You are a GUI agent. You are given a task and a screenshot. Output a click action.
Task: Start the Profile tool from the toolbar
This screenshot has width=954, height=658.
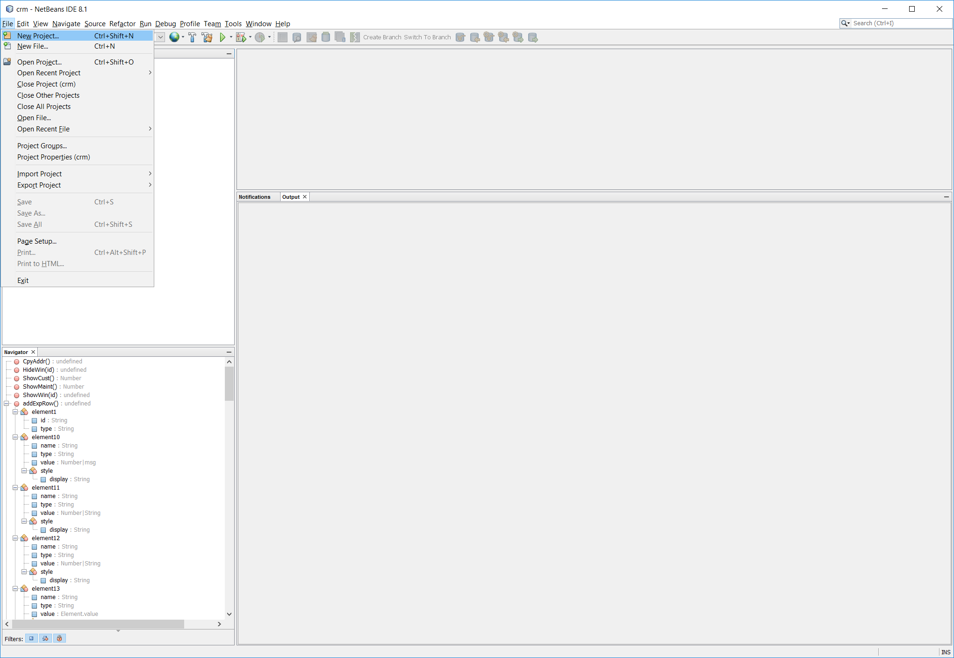click(261, 37)
